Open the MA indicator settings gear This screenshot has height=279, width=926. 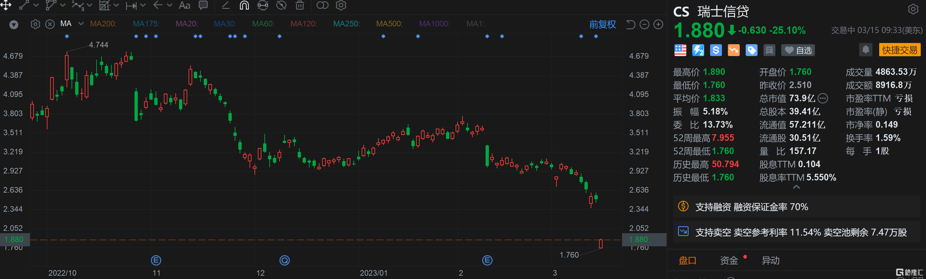(35, 24)
